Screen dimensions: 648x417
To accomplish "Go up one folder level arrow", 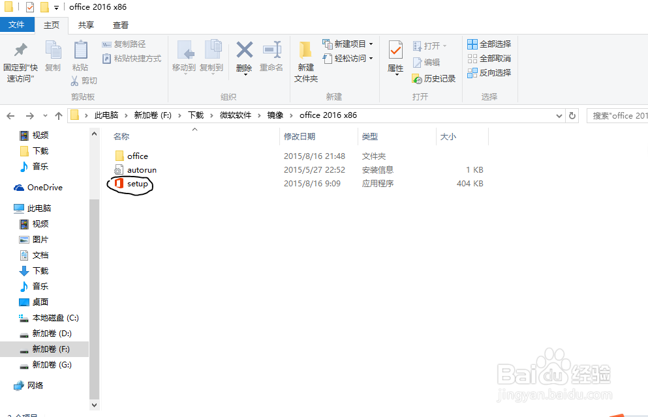I will [x=59, y=116].
